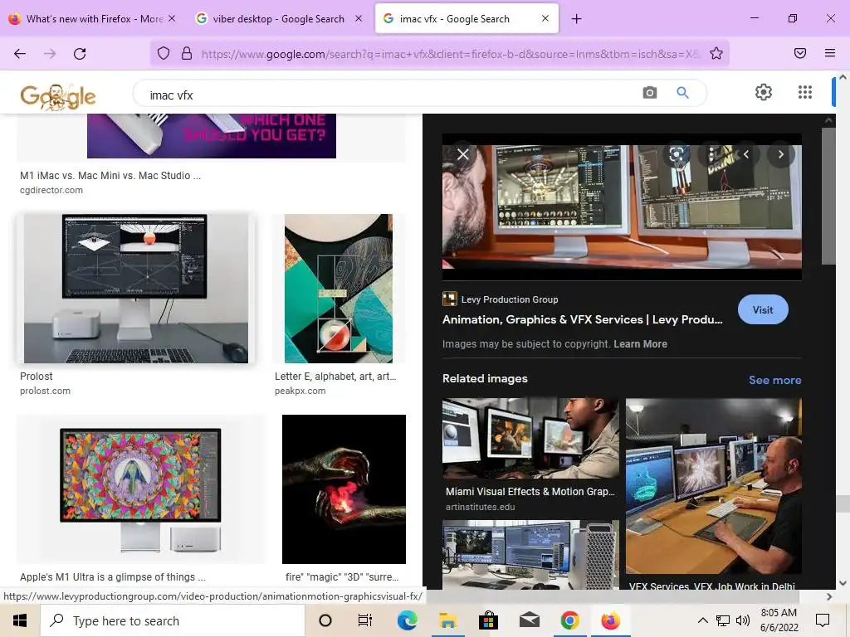Open the notification action center

823,620
